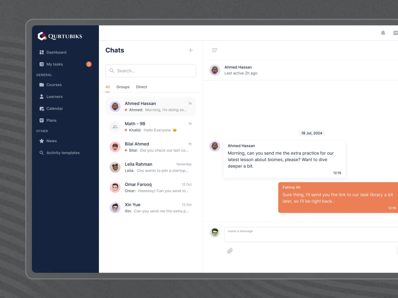Switch to the Direct tab
This screenshot has height=298, width=398.
[x=141, y=87]
